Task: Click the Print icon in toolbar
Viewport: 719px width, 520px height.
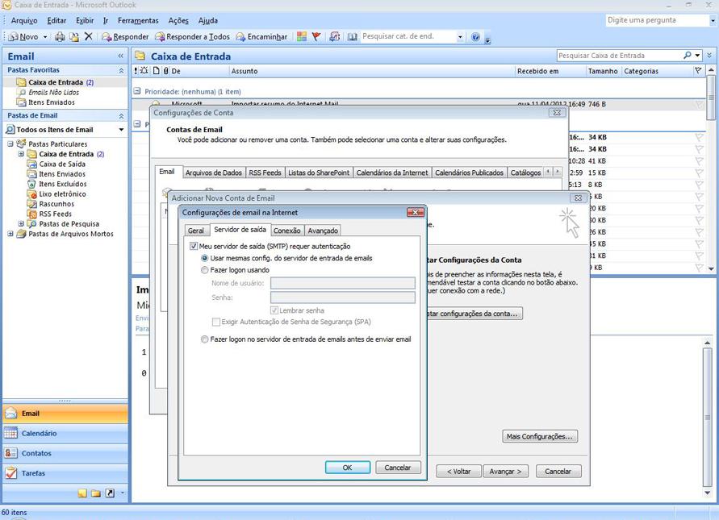Action: [x=60, y=36]
